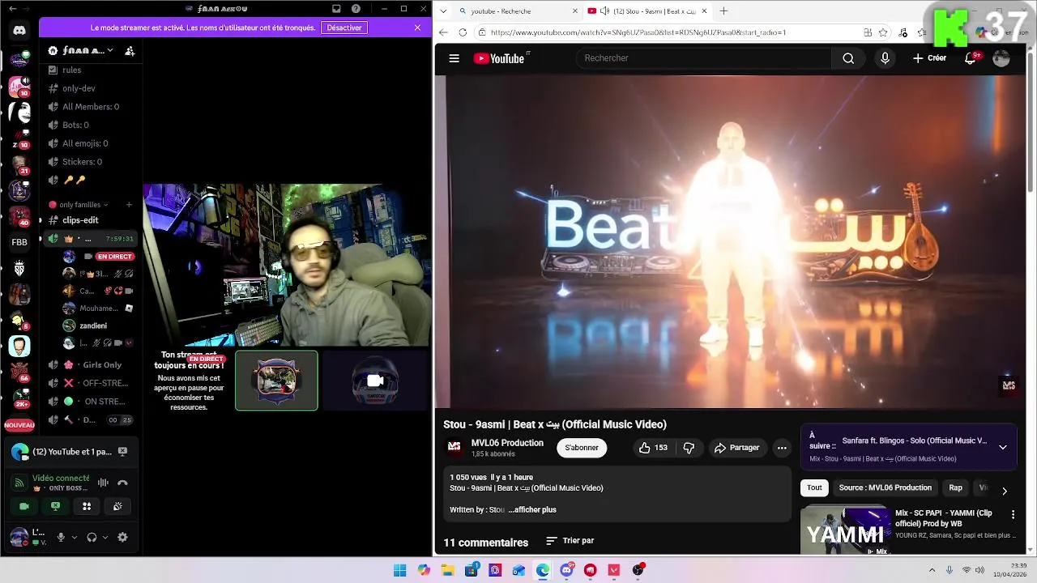This screenshot has width=1037, height=583.
Task: Reload the YouTube page
Action: click(x=463, y=32)
